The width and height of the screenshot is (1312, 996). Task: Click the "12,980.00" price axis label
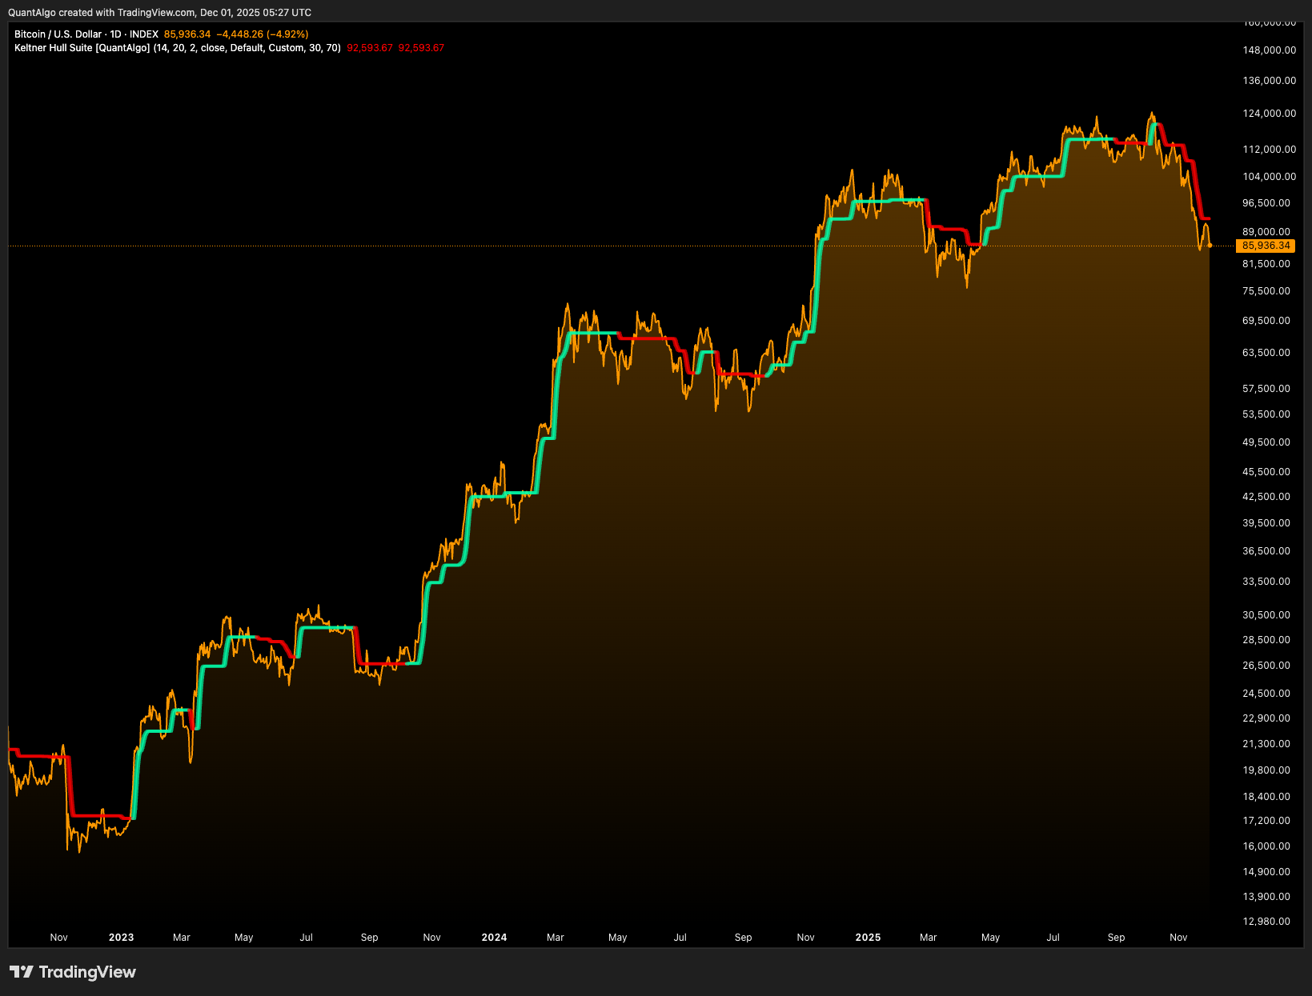pyautogui.click(x=1266, y=922)
